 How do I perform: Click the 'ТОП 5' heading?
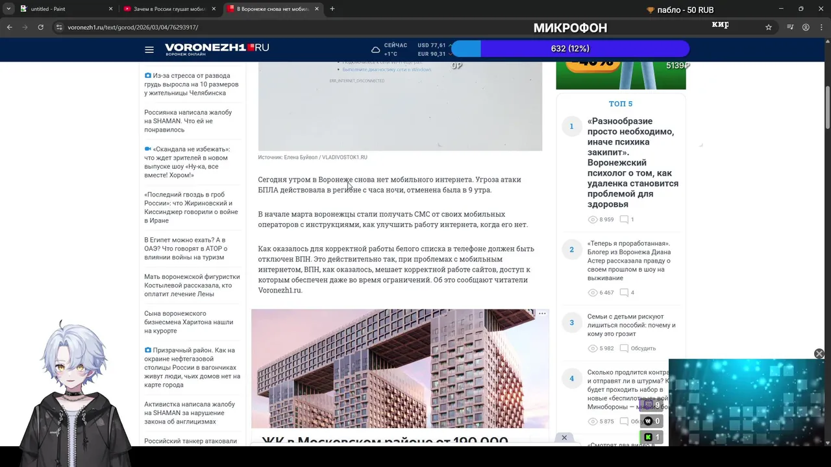pos(621,104)
